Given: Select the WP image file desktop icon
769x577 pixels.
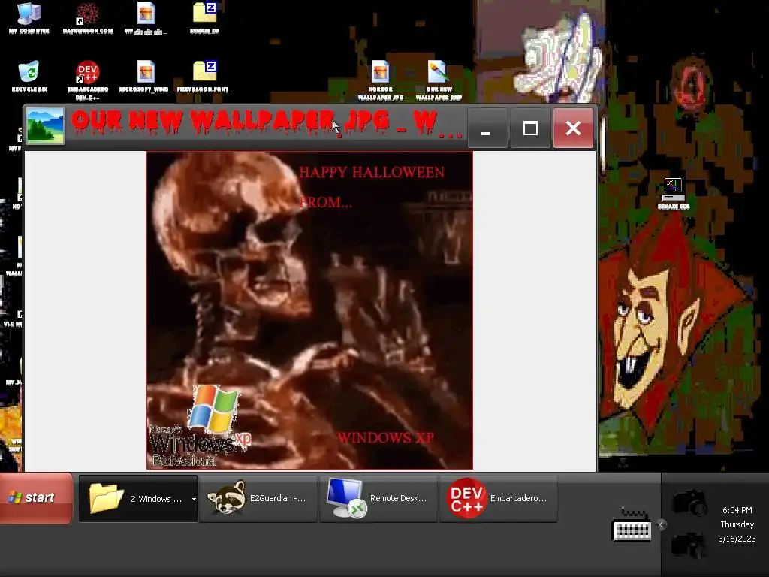Looking at the screenshot, I should [x=146, y=18].
